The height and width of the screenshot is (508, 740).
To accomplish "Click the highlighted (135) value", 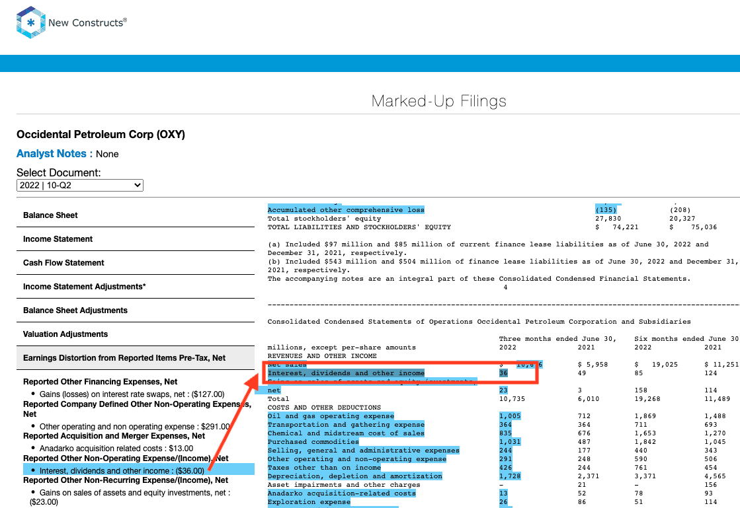I will [606, 210].
